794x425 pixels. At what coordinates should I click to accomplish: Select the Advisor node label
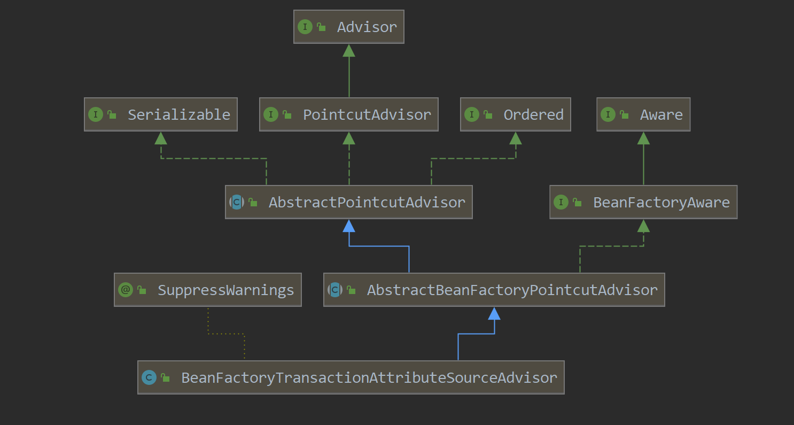[x=367, y=27]
